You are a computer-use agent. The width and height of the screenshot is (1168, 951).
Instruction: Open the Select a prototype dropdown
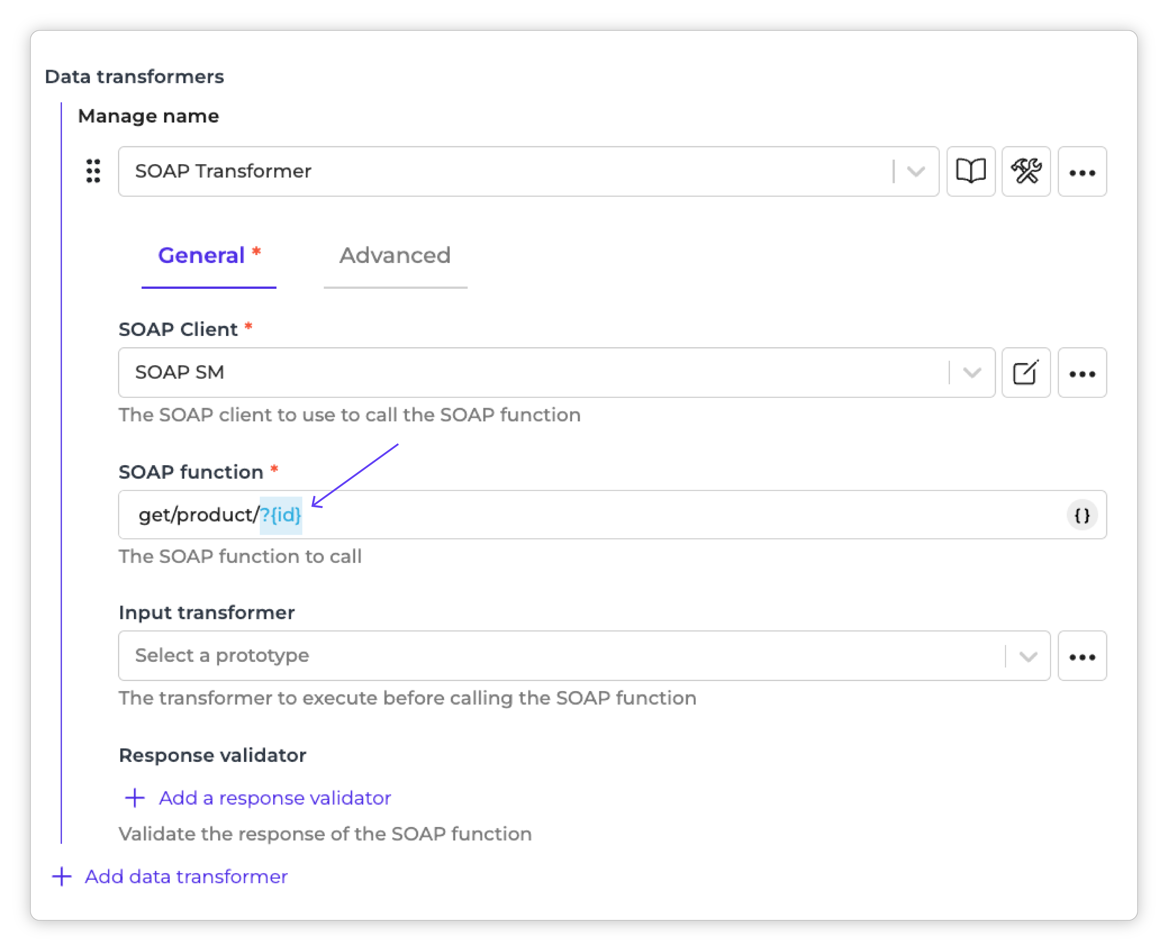pos(584,656)
